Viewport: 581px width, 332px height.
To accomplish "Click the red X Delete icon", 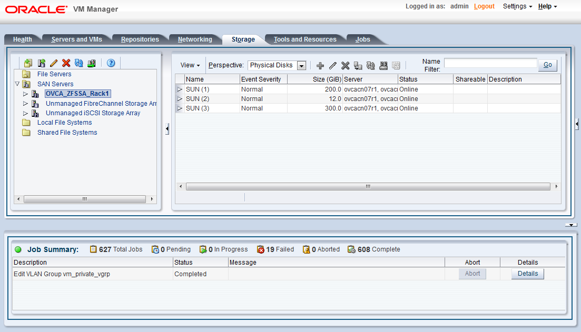I will click(x=66, y=63).
